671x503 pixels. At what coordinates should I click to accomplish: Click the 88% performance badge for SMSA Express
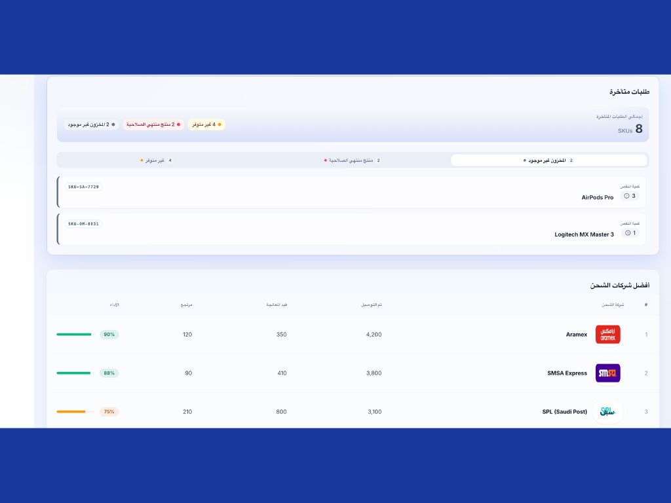pyautogui.click(x=109, y=373)
